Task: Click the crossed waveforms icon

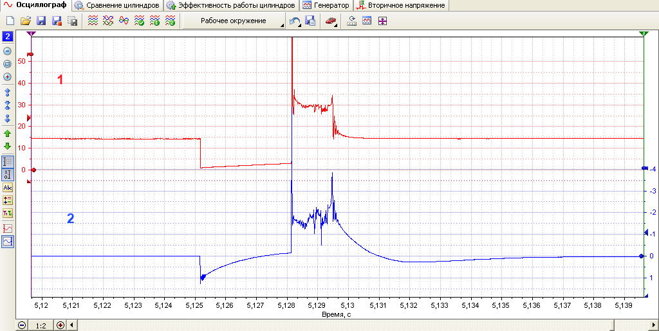Action: click(108, 21)
